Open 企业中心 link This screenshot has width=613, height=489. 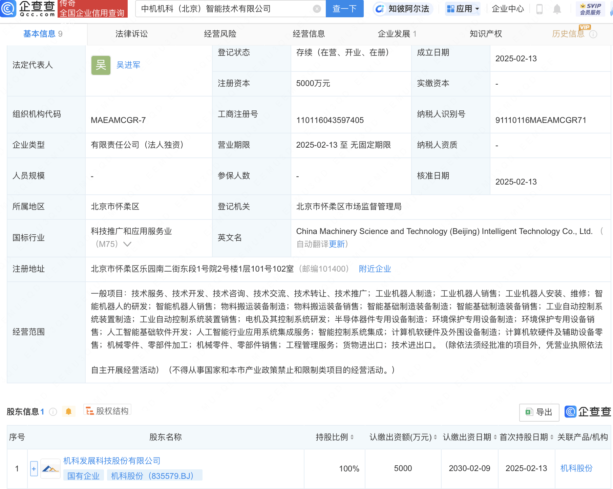(x=508, y=9)
